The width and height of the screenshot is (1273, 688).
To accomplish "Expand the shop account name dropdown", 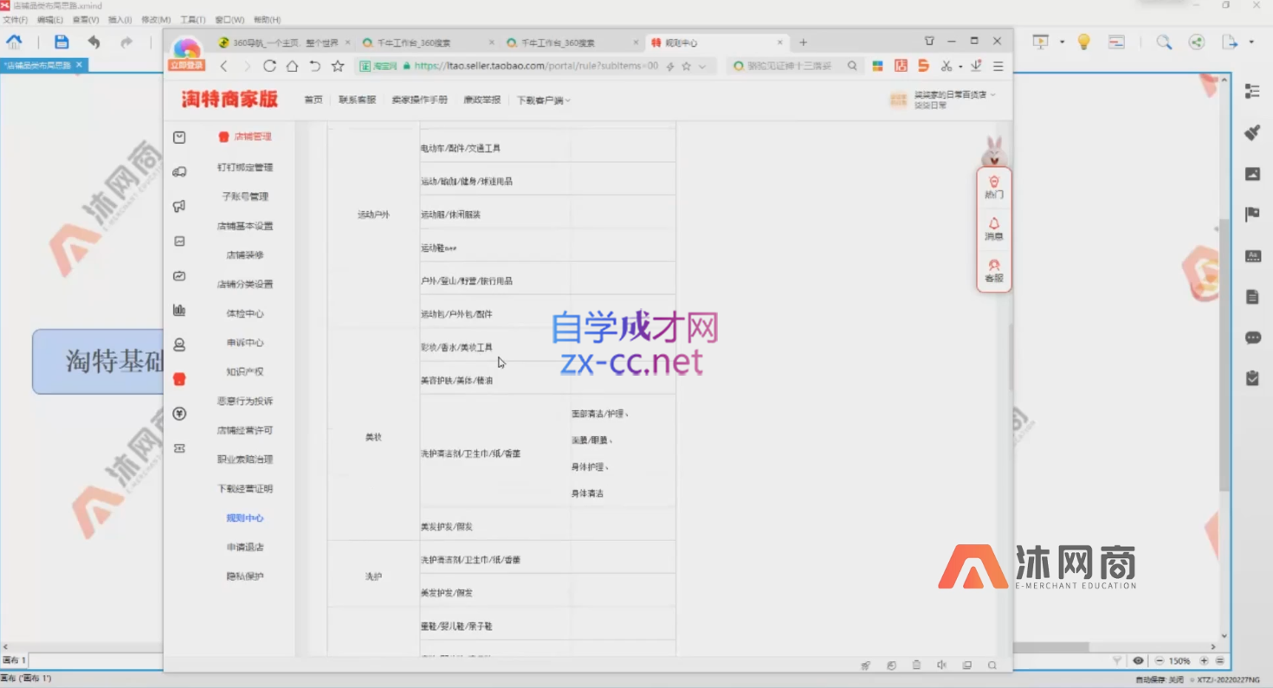I will click(x=955, y=94).
